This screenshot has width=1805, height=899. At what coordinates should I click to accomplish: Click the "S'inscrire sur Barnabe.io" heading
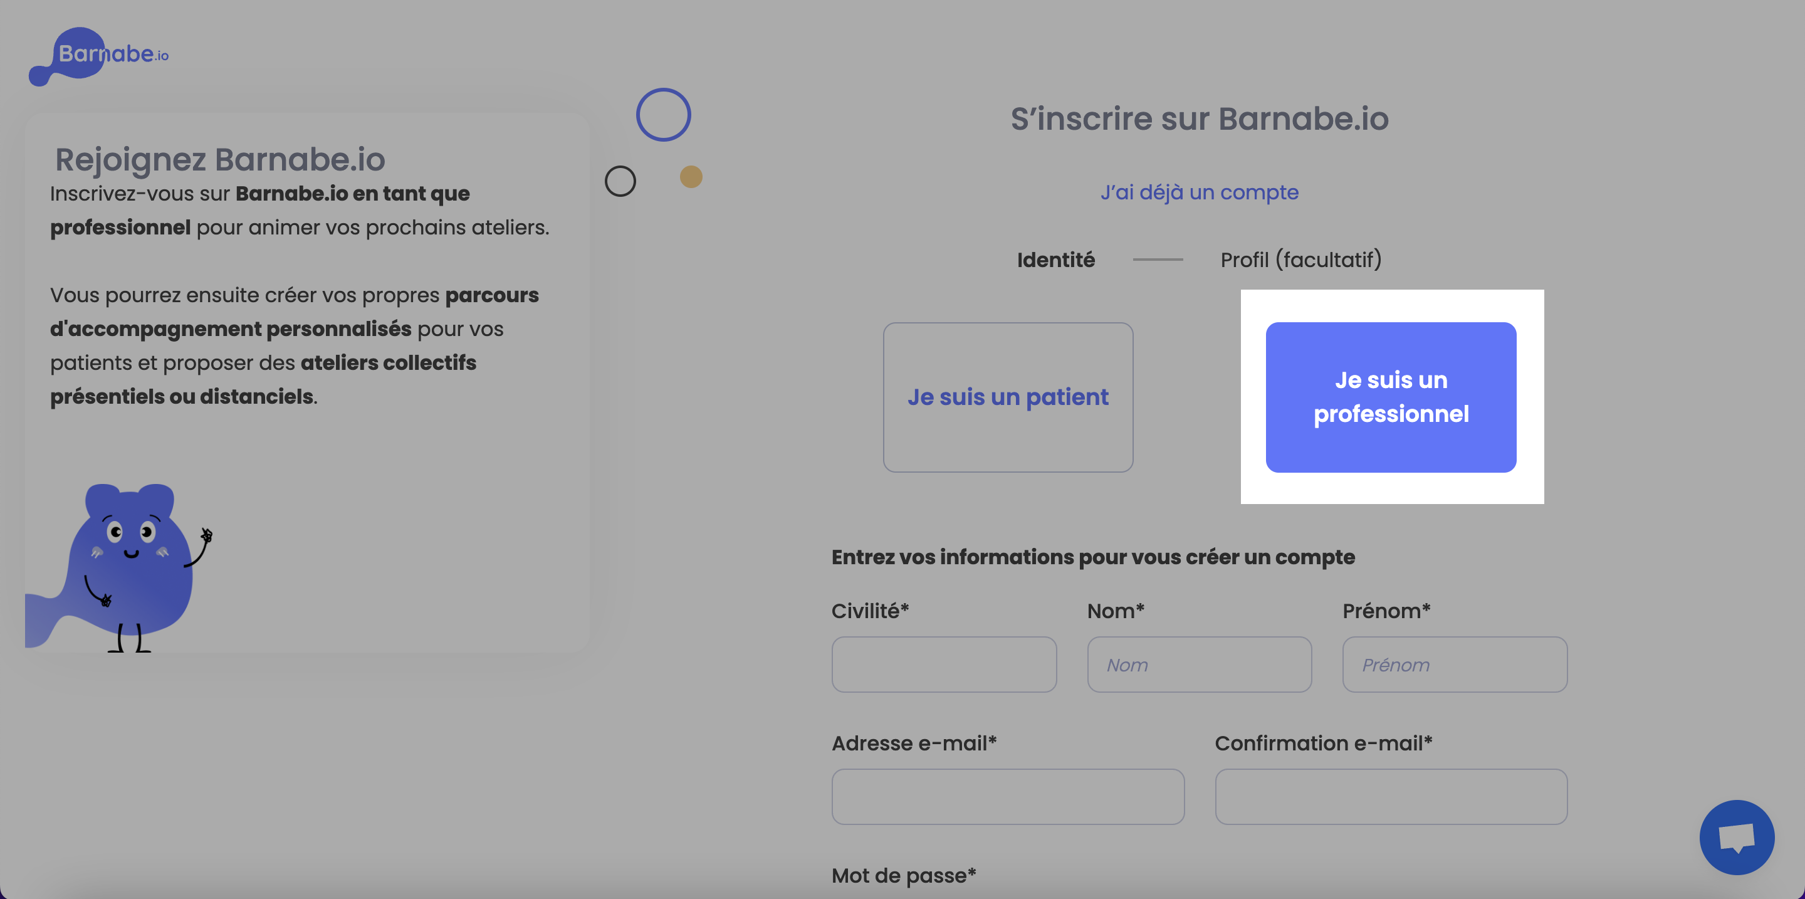click(1199, 118)
